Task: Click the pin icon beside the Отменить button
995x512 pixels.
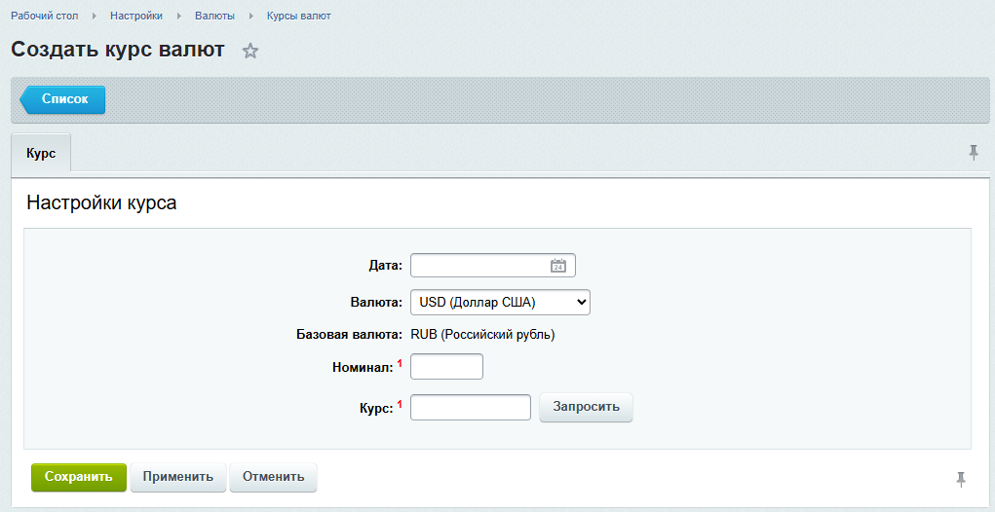Action: point(961,479)
